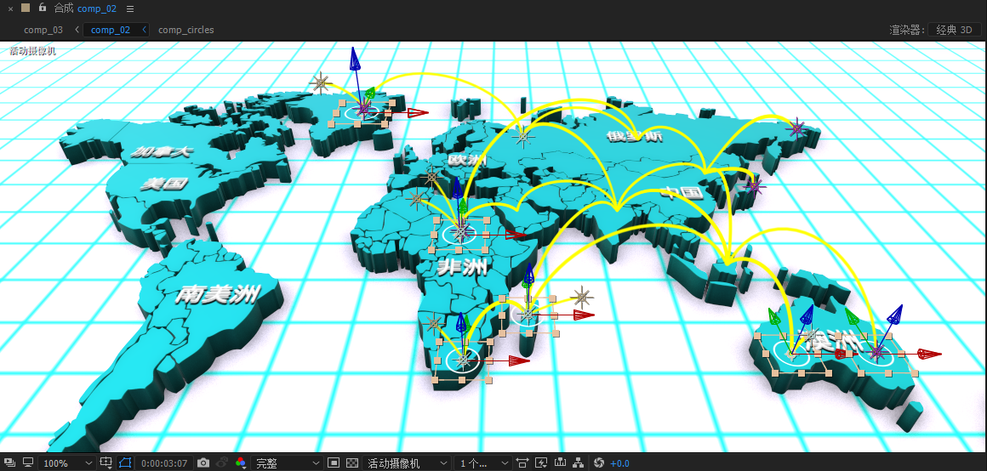
Task: Select the 俄罗斯 text label
Action: (634, 136)
